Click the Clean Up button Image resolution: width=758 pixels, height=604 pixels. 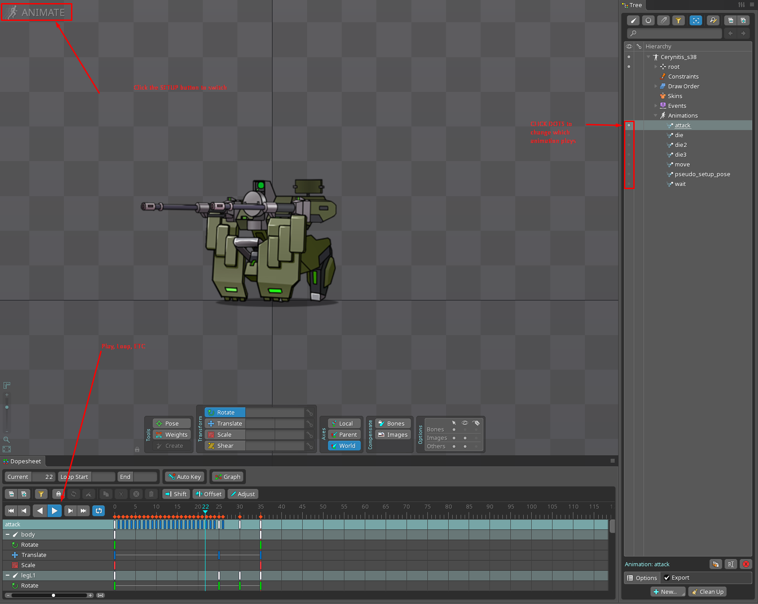pos(707,592)
